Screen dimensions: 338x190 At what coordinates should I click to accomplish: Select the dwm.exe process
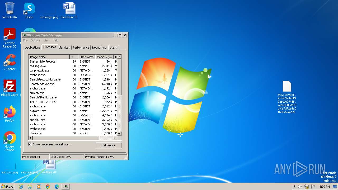(73, 133)
